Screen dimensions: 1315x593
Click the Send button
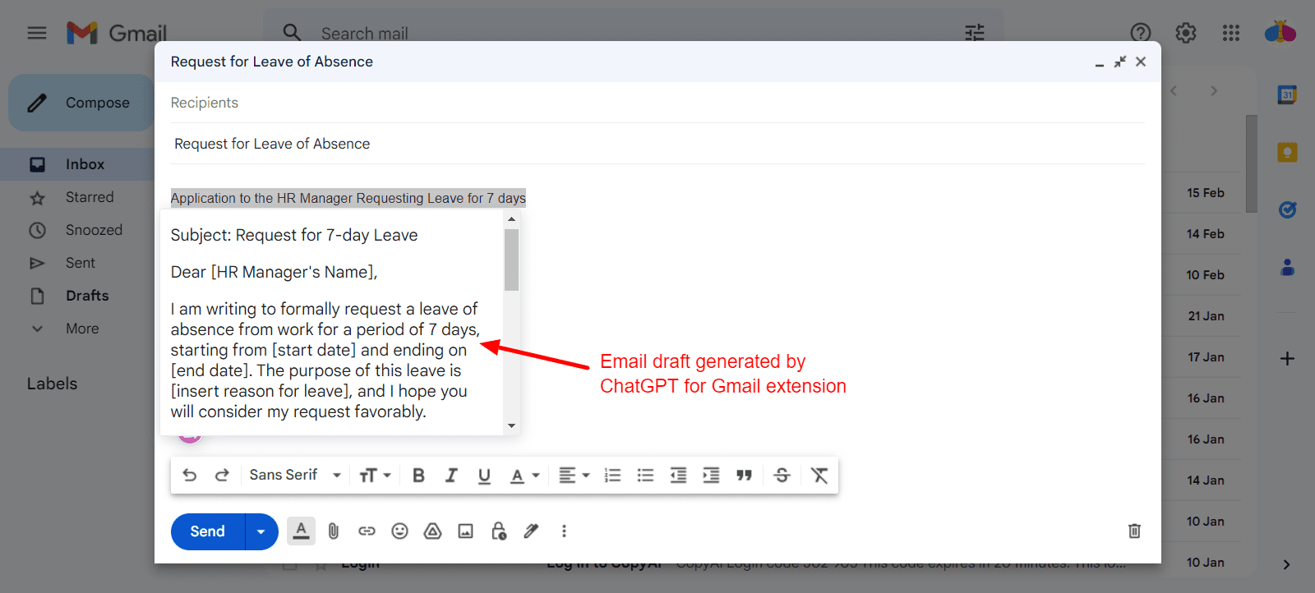click(x=208, y=531)
